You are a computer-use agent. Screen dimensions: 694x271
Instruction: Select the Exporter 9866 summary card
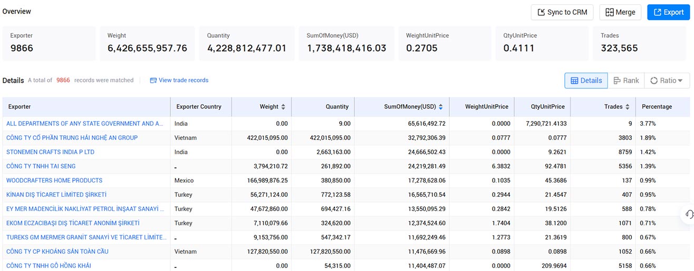click(x=49, y=43)
